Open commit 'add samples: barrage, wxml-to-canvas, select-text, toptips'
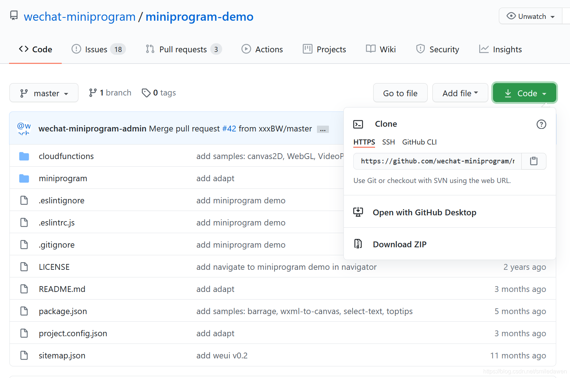This screenshot has width=570, height=378. click(x=305, y=311)
